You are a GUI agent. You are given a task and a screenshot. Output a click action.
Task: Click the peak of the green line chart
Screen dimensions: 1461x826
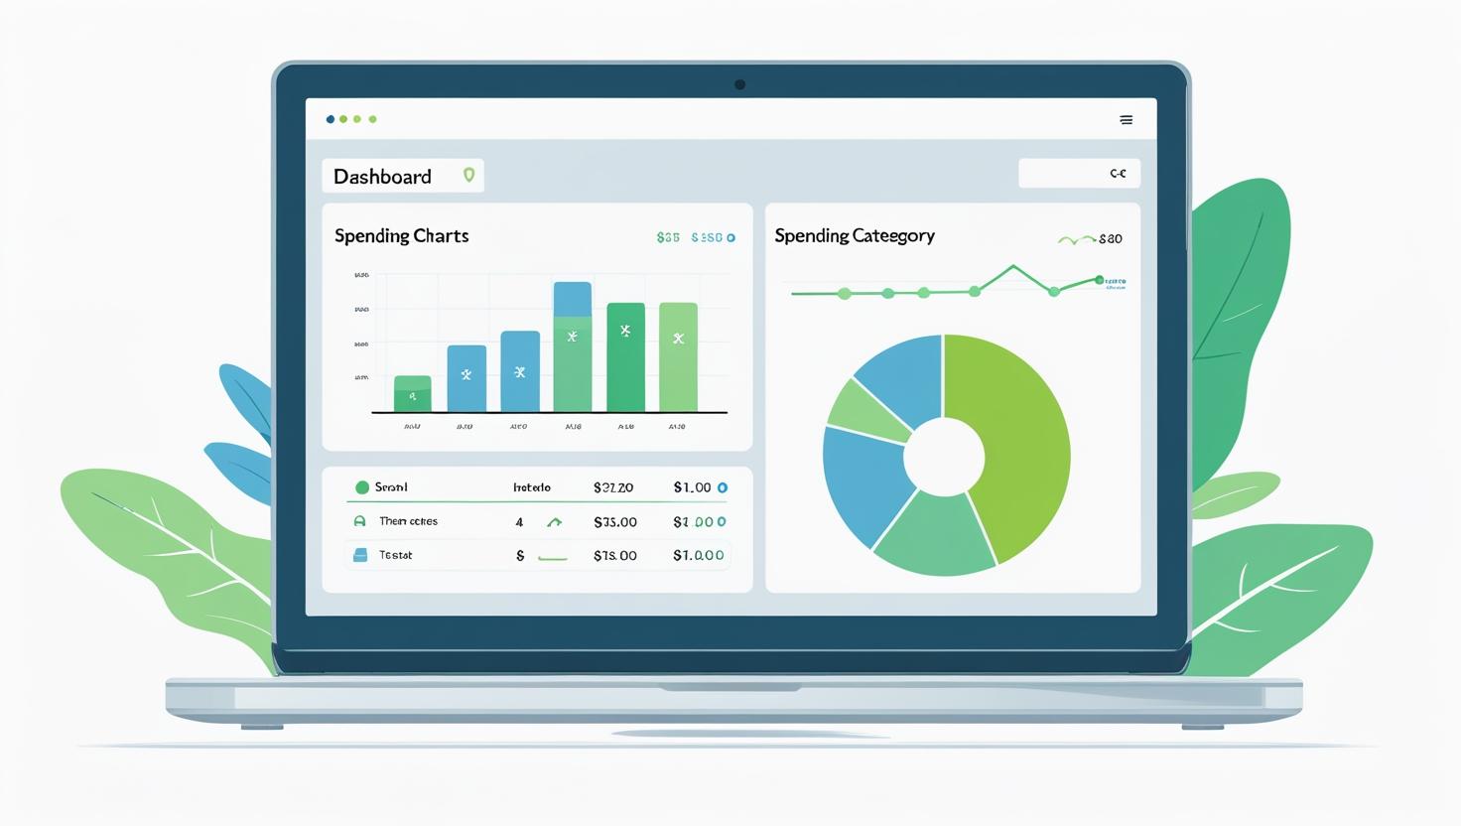[x=1013, y=266]
